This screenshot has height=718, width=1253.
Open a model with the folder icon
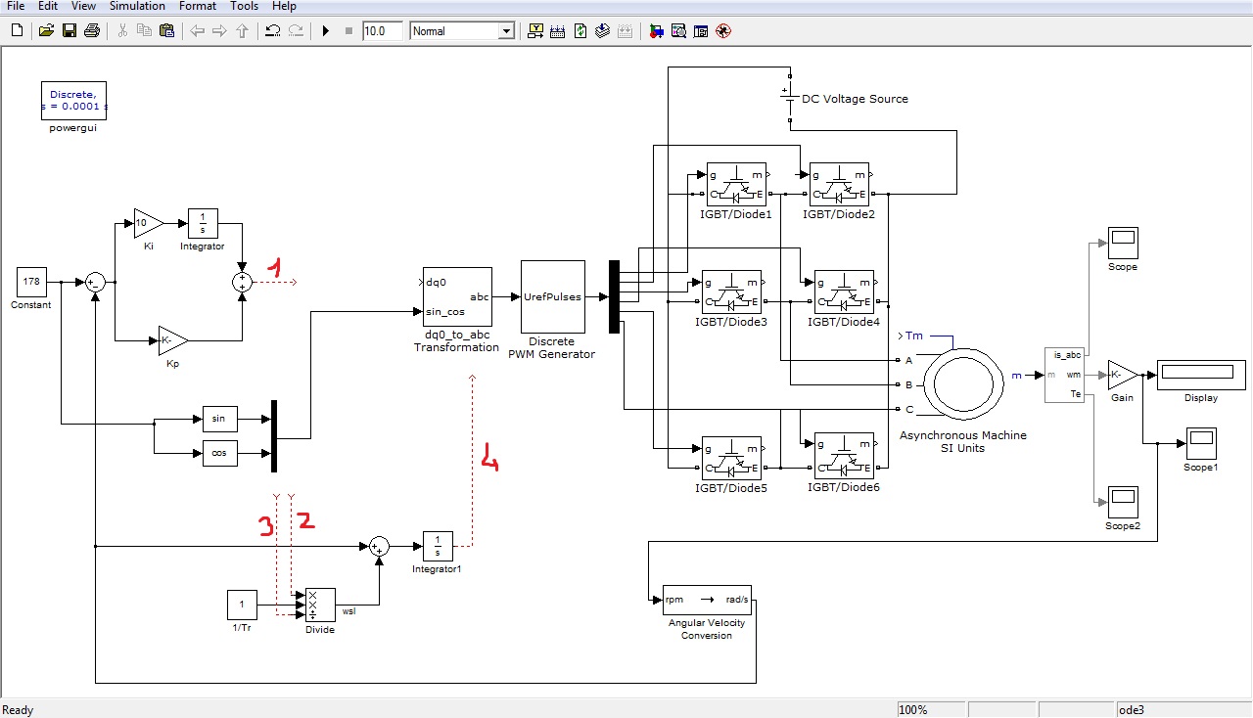click(x=46, y=31)
